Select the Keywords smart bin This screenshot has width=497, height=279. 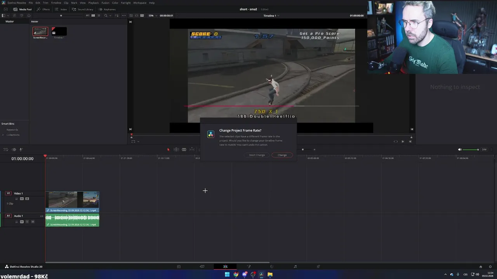point(12,130)
